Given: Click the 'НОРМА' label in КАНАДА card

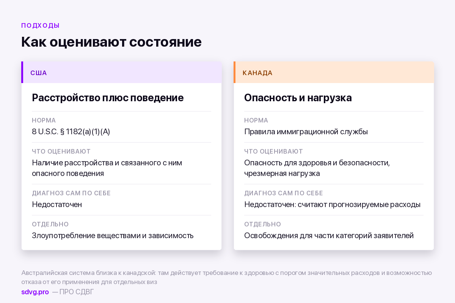Looking at the screenshot, I should pos(256,121).
